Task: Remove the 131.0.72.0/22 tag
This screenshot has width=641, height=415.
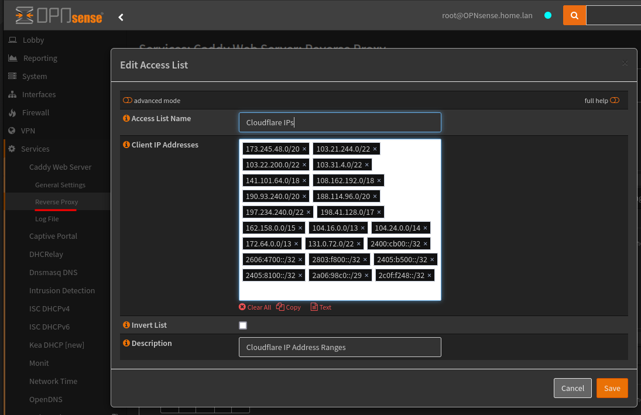Action: click(x=358, y=244)
